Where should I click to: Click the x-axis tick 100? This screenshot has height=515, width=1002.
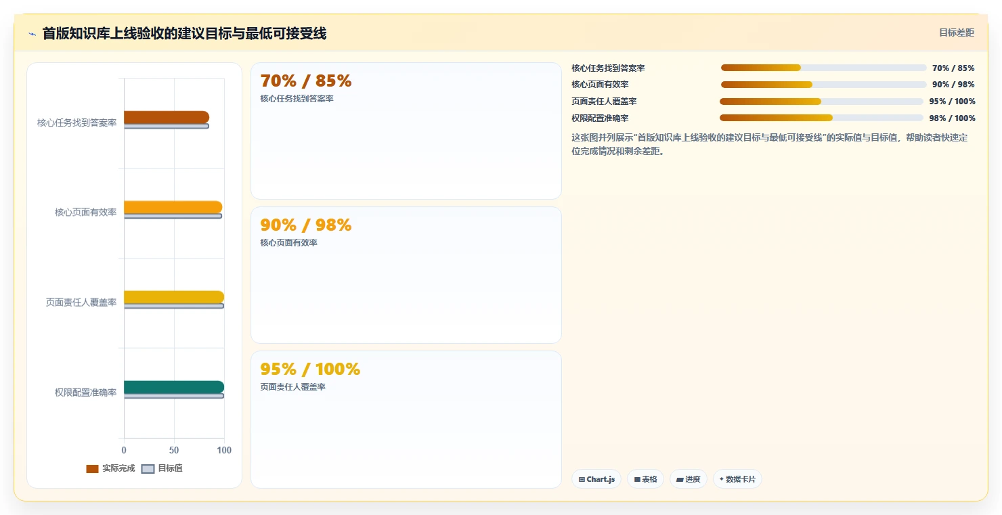224,450
